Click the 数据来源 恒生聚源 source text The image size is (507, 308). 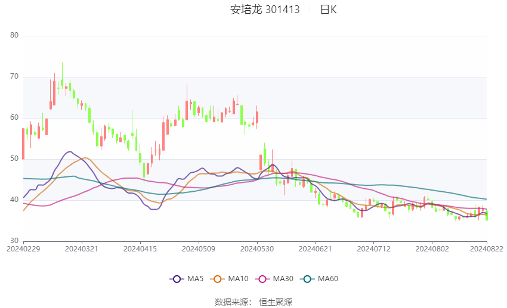253,302
